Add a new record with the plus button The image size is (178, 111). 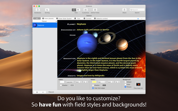[x=37, y=92]
